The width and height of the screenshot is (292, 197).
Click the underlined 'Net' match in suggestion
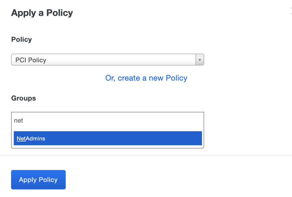click(21, 139)
